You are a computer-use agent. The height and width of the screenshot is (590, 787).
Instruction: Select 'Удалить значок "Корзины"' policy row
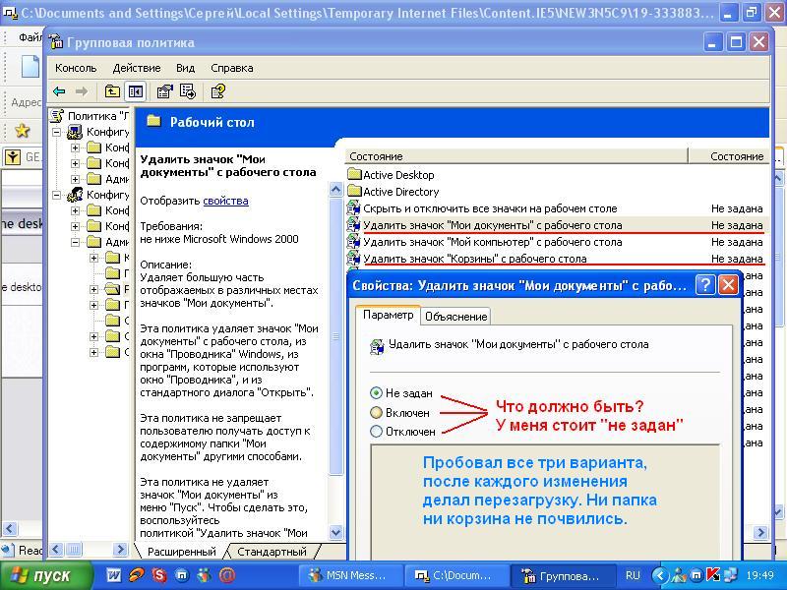click(x=556, y=259)
